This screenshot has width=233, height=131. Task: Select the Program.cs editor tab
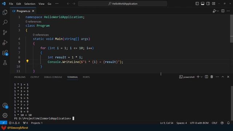coord(23,11)
